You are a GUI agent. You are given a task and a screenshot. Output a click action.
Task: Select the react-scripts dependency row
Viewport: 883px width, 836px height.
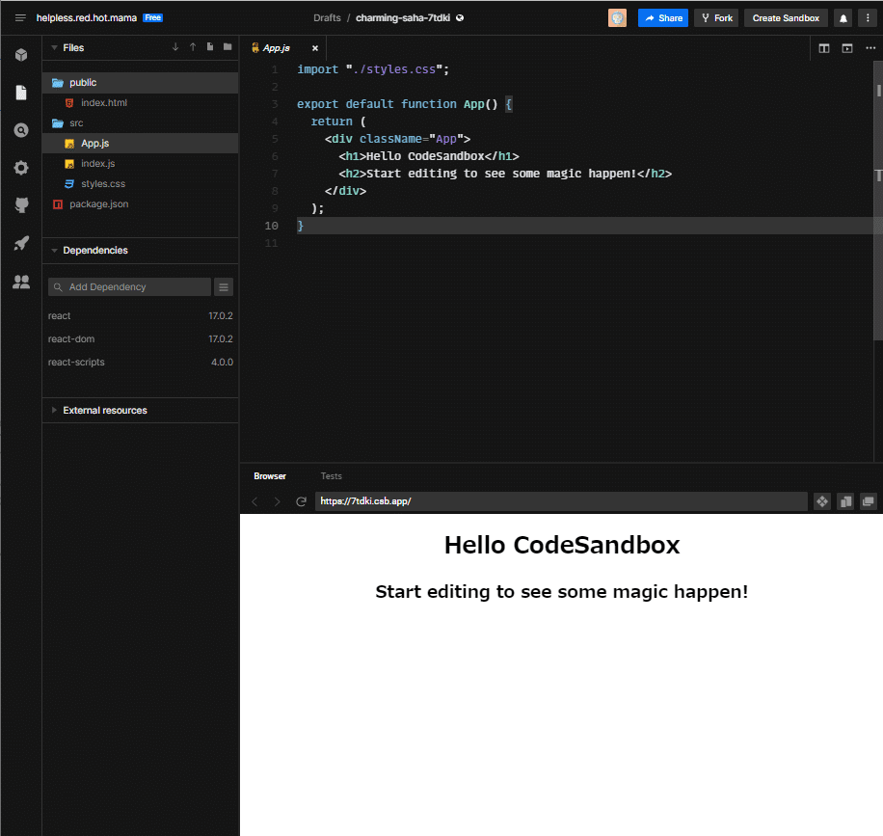click(x=140, y=363)
